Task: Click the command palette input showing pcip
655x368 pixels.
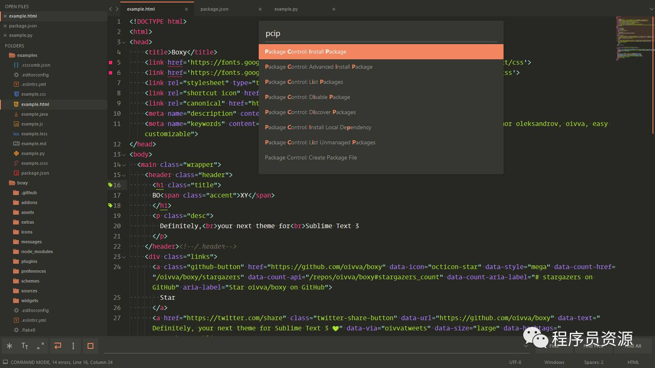Action: pos(381,34)
